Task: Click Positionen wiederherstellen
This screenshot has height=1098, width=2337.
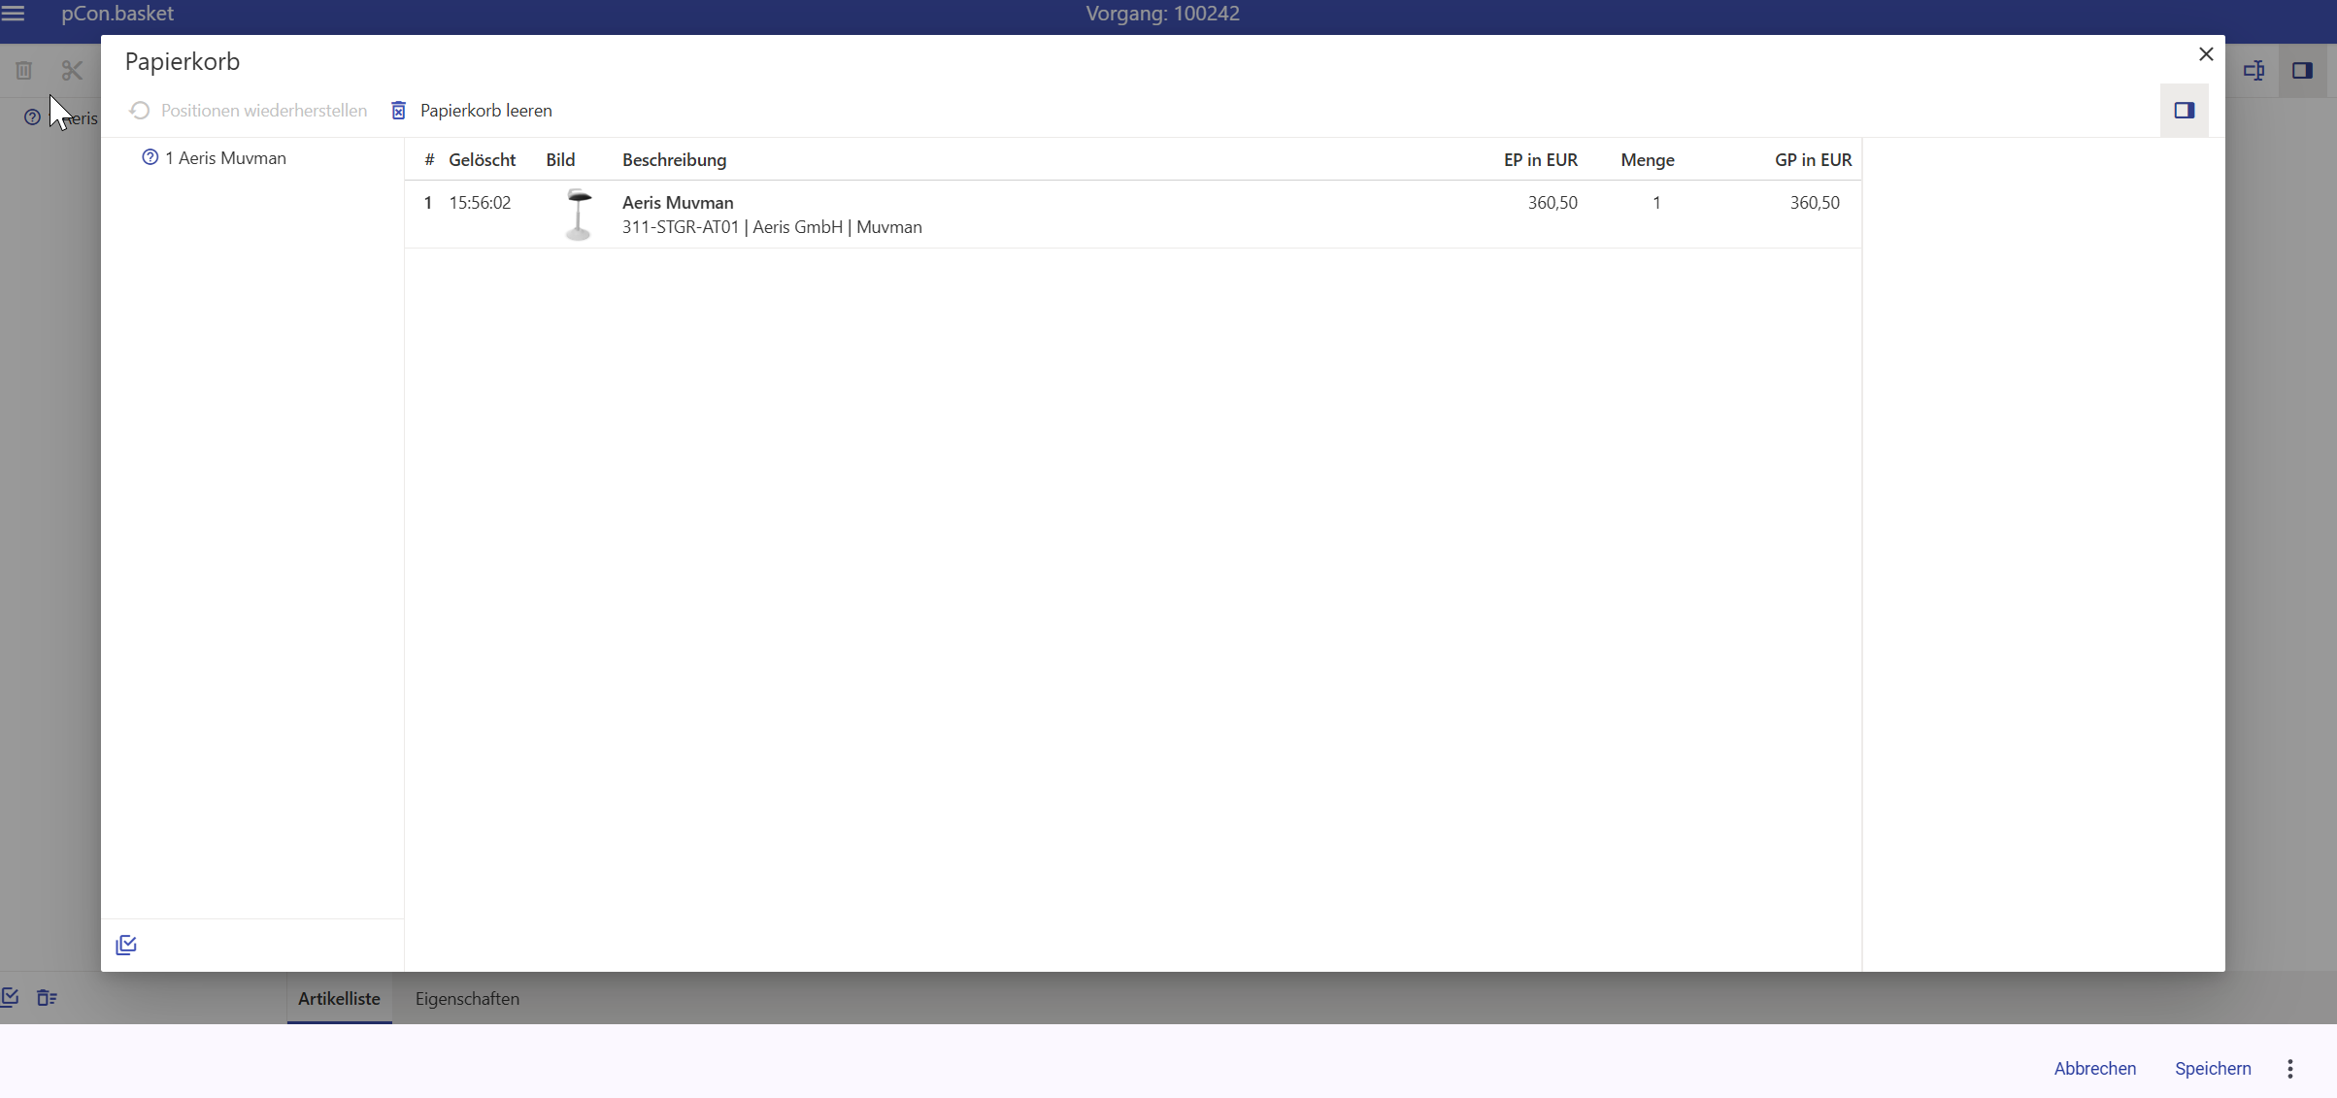Action: pyautogui.click(x=264, y=111)
